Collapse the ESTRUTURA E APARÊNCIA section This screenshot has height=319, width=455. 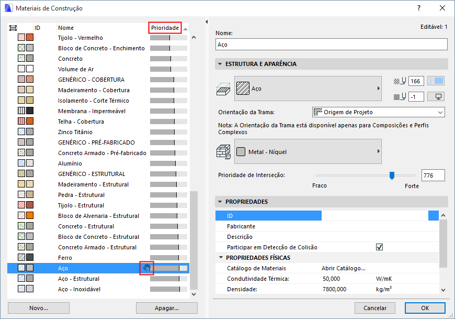[220, 64]
